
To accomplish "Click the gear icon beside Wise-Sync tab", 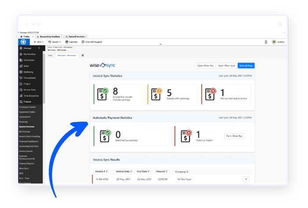I will 83,55.
